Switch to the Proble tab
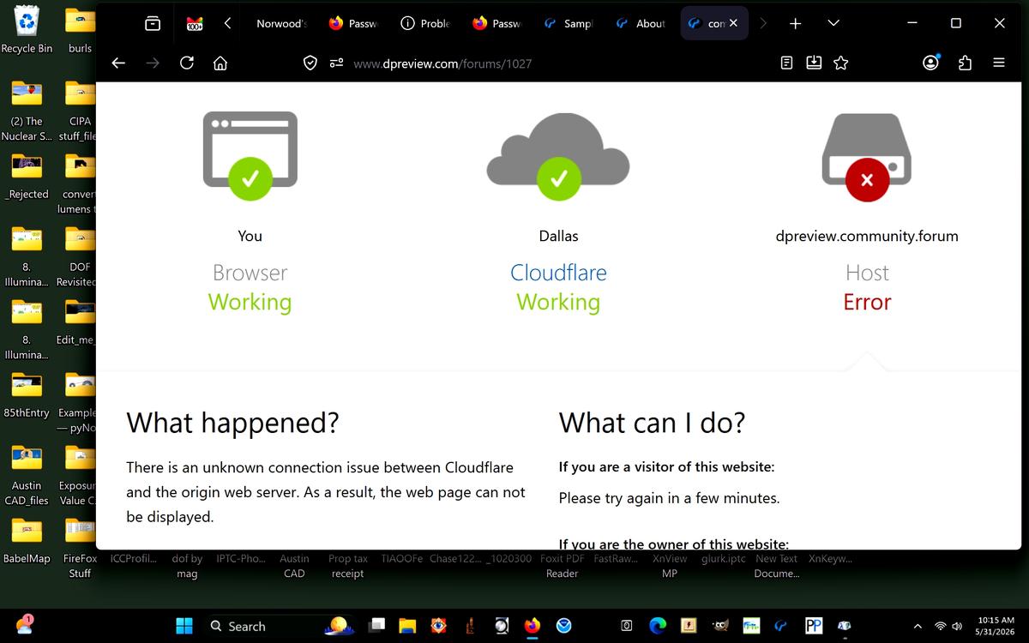Screen dimensions: 1029x643 [x=426, y=23]
